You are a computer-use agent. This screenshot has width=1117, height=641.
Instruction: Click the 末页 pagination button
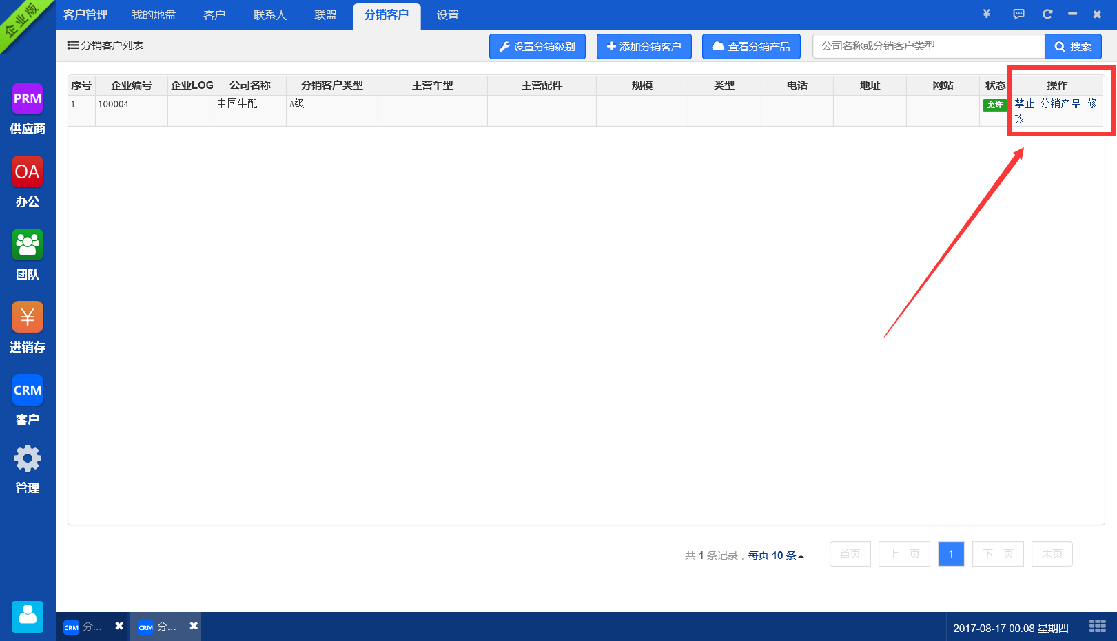tap(1052, 554)
